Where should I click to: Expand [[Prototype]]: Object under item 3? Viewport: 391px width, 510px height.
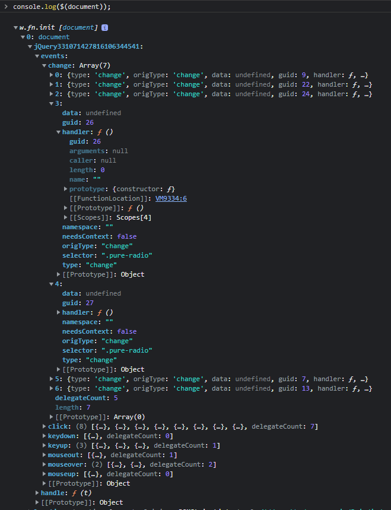tap(59, 274)
